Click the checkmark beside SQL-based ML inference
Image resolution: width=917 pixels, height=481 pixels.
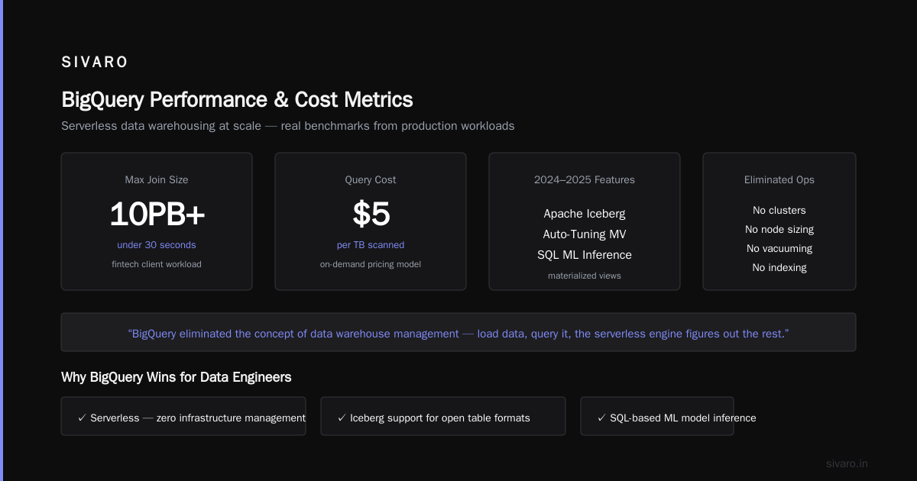tap(601, 418)
